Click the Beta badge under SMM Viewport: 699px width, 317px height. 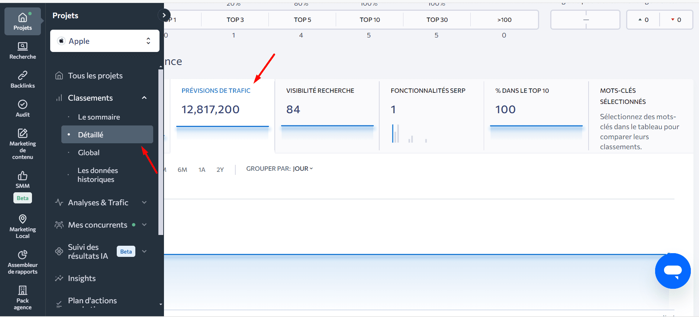(23, 198)
